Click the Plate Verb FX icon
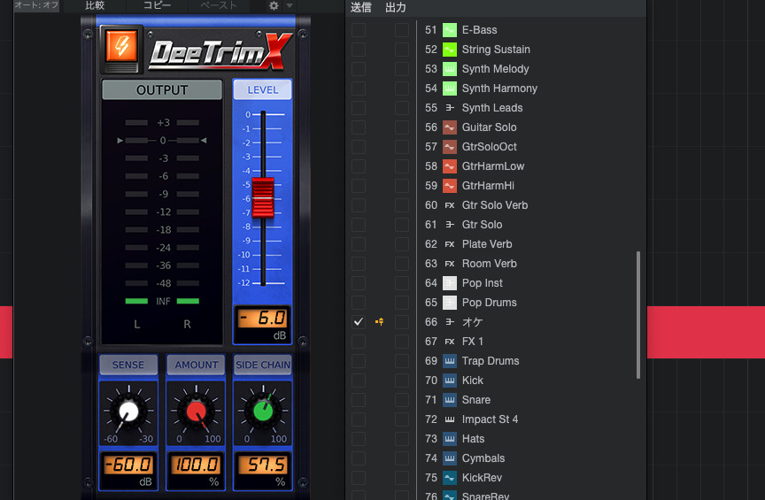This screenshot has width=765, height=500. pyautogui.click(x=449, y=244)
